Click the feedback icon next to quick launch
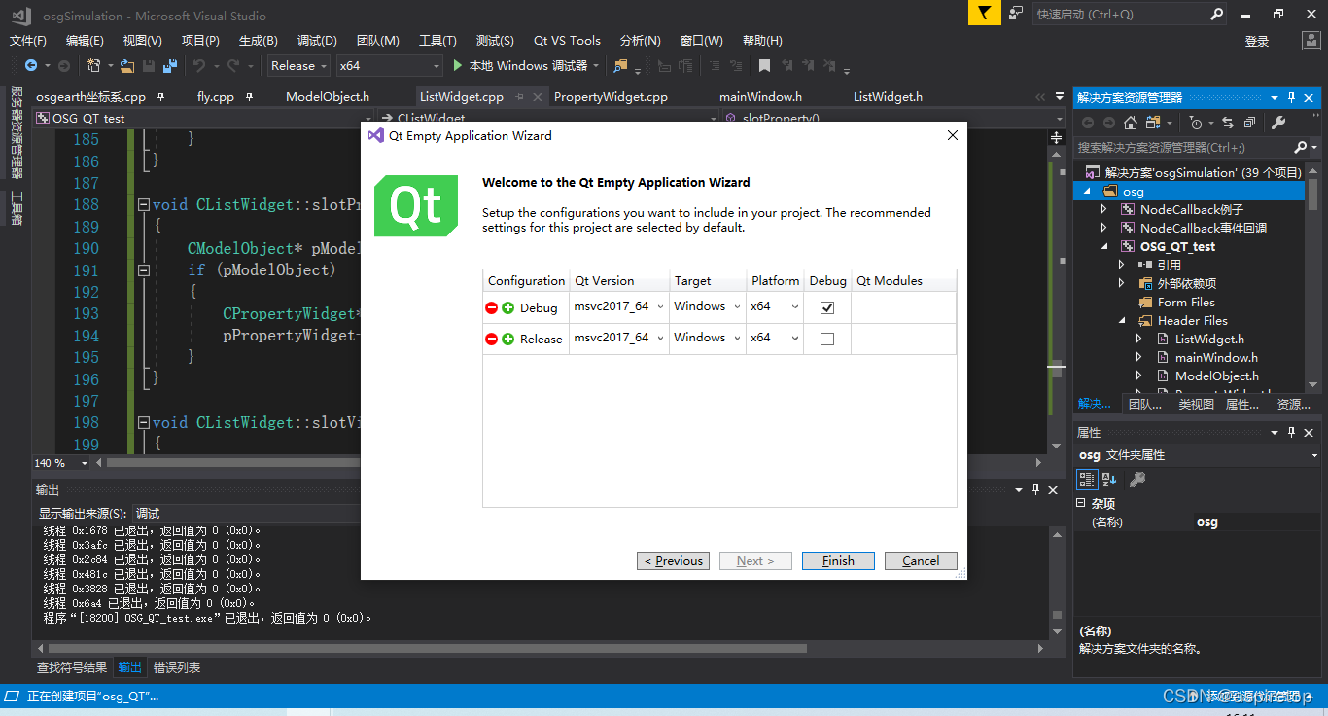 [1016, 14]
